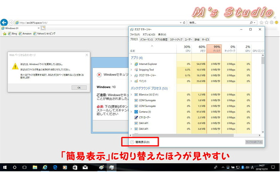
Task: Click the browser back arrow button
Action: pos(4,23)
